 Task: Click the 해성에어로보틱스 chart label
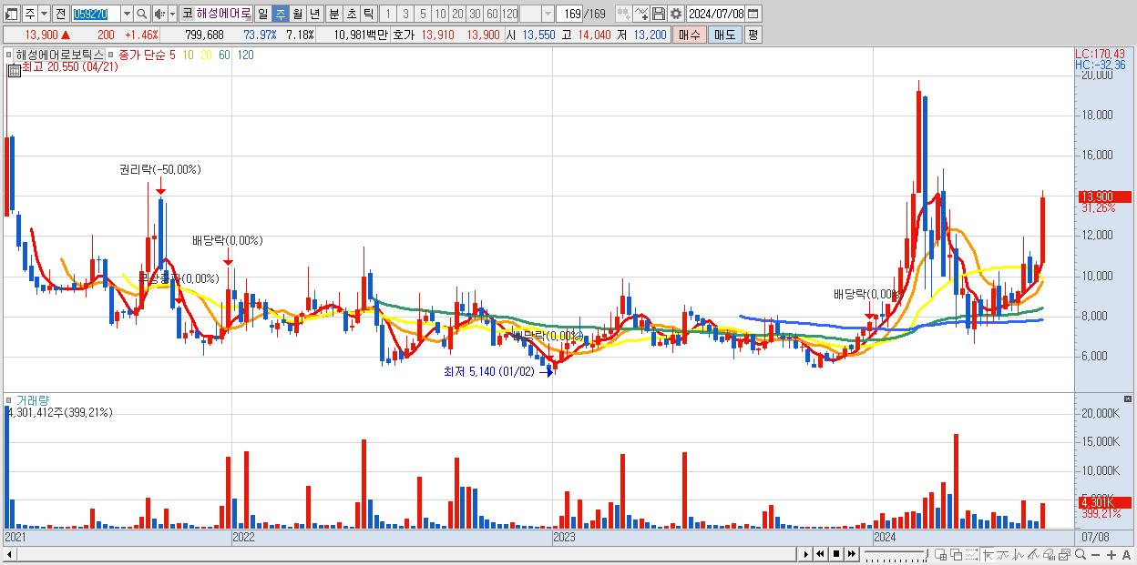(59, 55)
